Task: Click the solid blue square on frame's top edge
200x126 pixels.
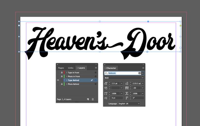Action: [148, 22]
